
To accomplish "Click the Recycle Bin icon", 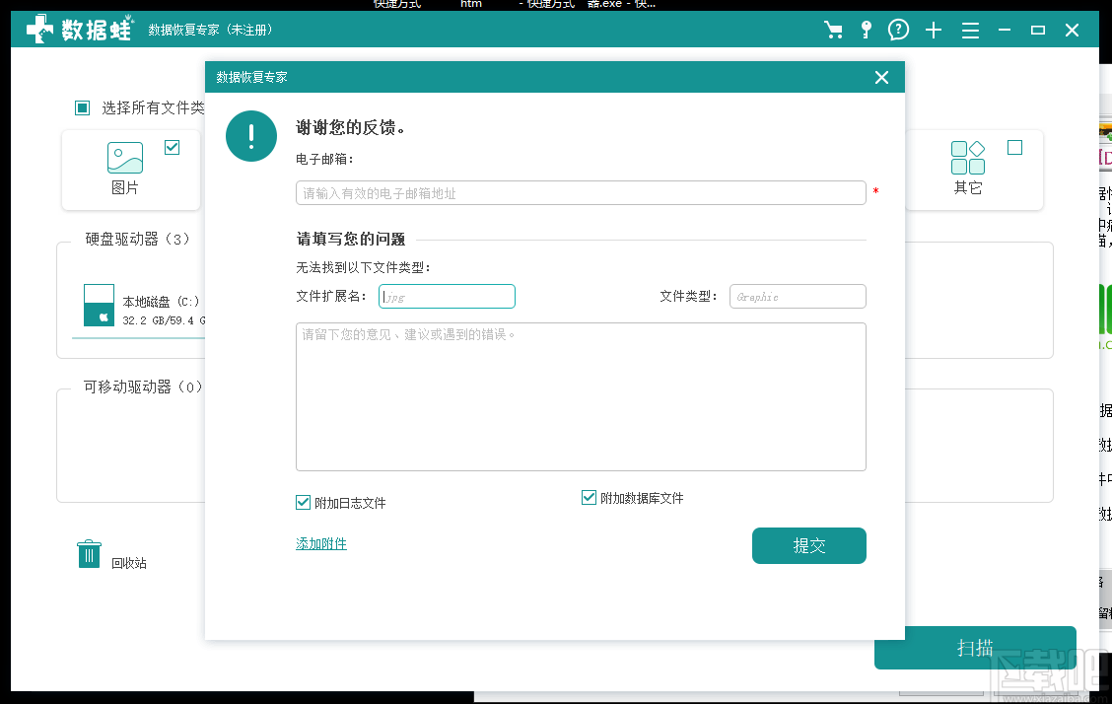I will click(x=89, y=555).
